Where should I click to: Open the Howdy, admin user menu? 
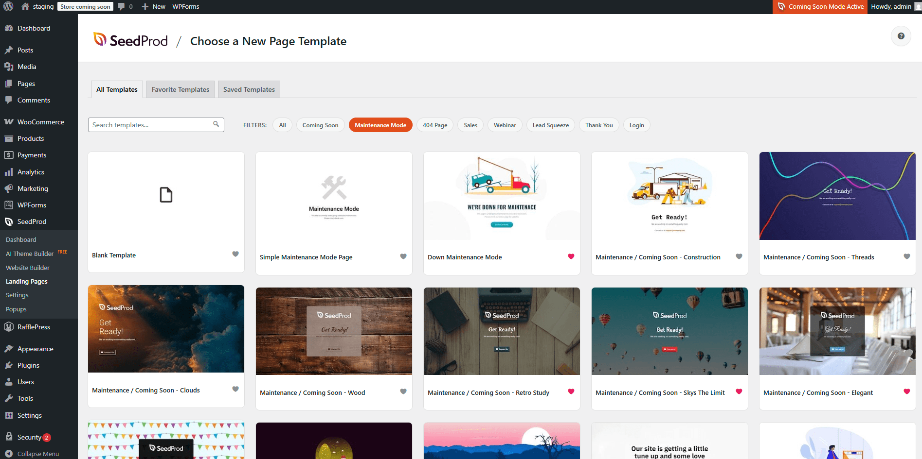coord(891,7)
